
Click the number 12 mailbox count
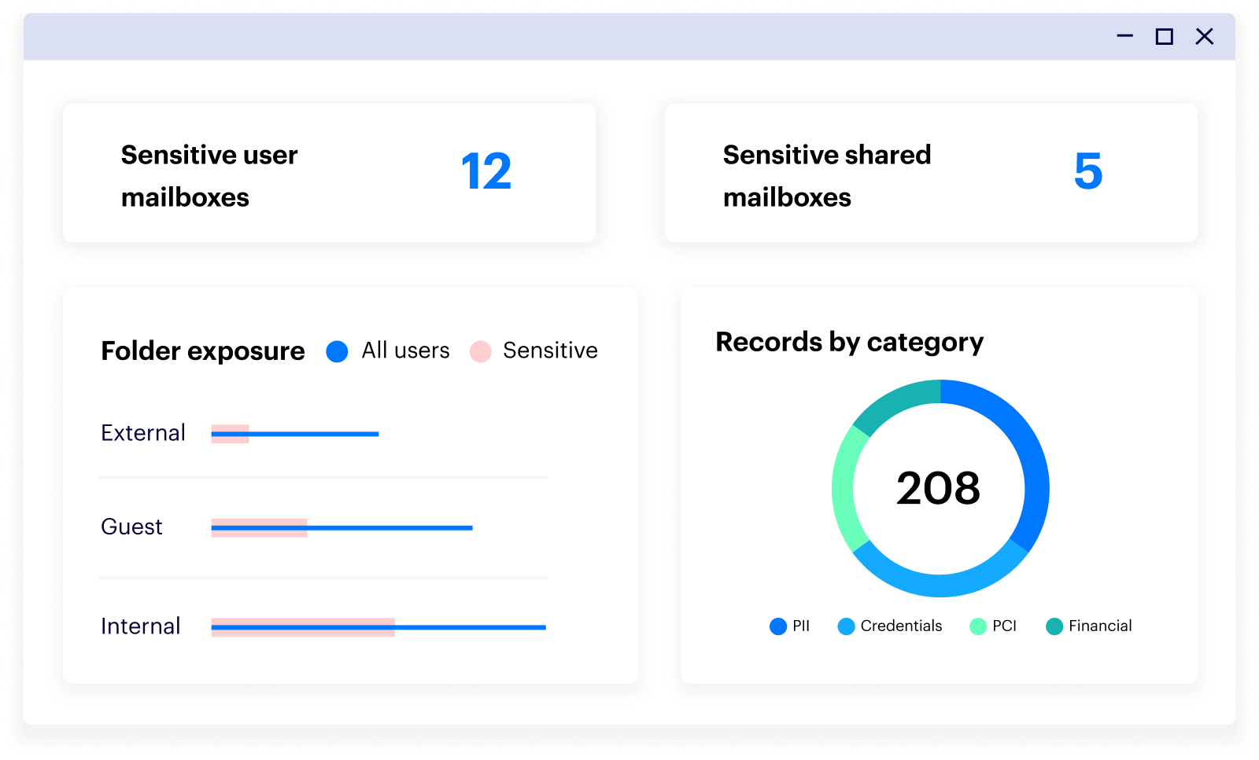point(486,172)
